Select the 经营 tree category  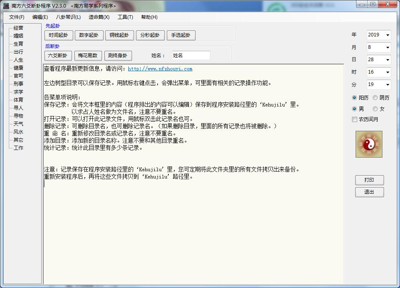[18, 28]
